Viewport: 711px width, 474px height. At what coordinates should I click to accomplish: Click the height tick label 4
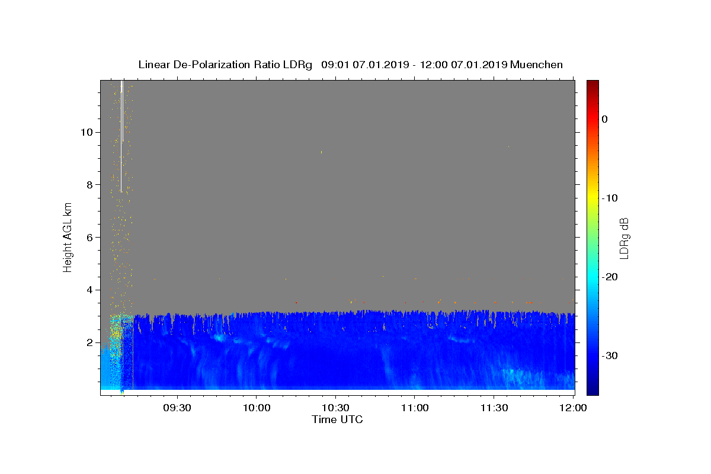(x=89, y=290)
